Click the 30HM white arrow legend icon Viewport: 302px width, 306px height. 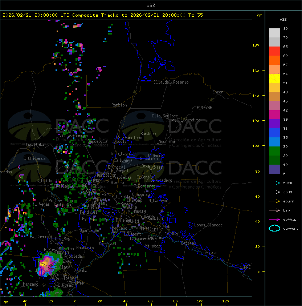(x=274, y=192)
